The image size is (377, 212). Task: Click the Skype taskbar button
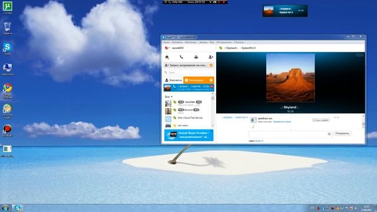(17, 208)
